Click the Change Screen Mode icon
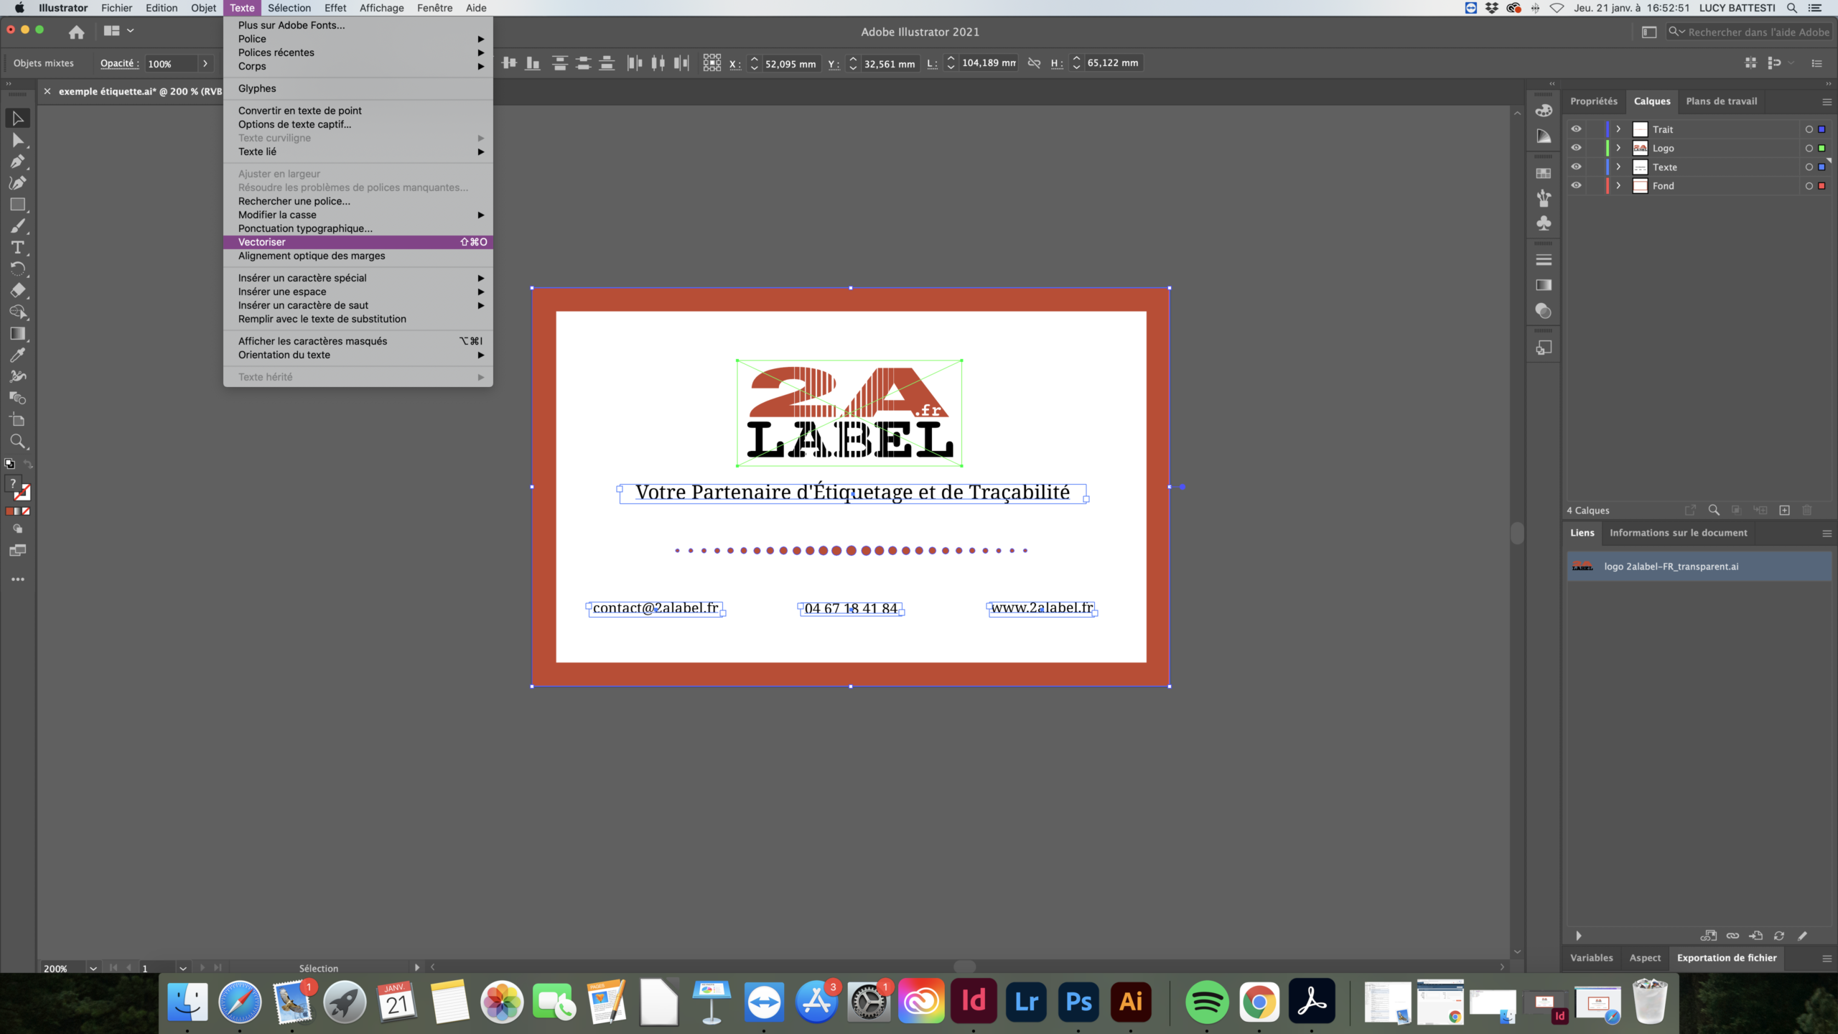Viewport: 1838px width, 1034px height. click(18, 551)
